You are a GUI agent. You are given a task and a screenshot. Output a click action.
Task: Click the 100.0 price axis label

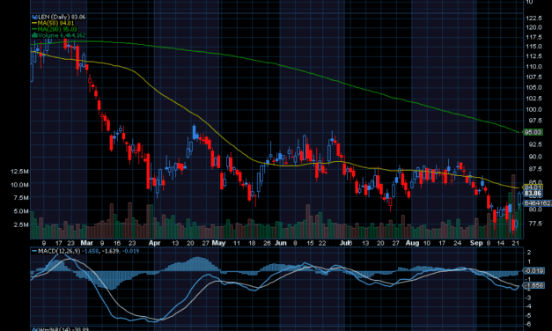(534, 109)
